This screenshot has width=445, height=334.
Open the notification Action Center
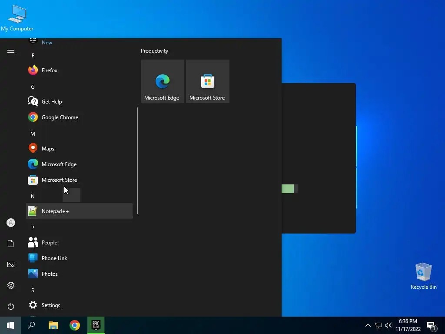[x=432, y=325]
